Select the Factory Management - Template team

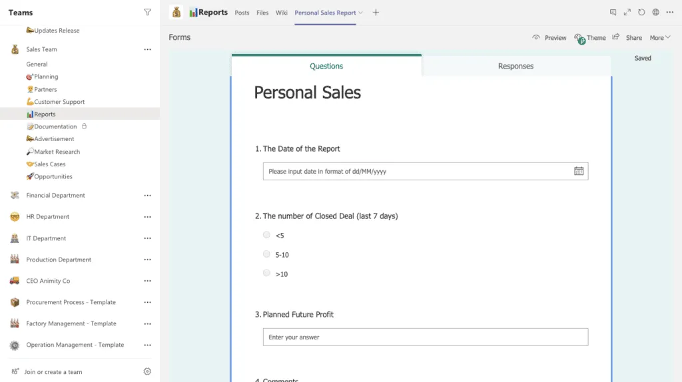71,323
